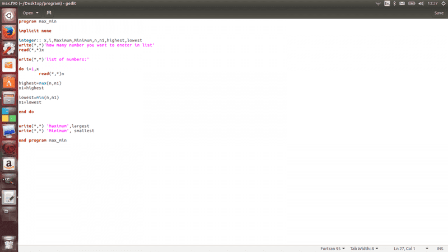Click the 'implicit none' line
Image resolution: width=448 pixels, height=252 pixels.
pyautogui.click(x=35, y=31)
